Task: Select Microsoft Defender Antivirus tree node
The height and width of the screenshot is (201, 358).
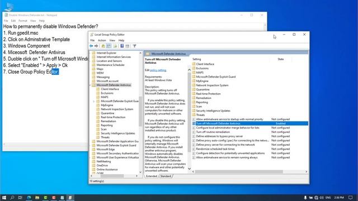Action: pos(114,85)
